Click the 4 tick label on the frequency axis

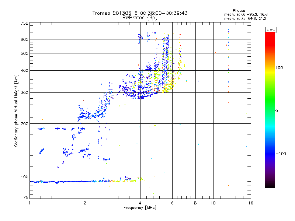(x=140, y=203)
